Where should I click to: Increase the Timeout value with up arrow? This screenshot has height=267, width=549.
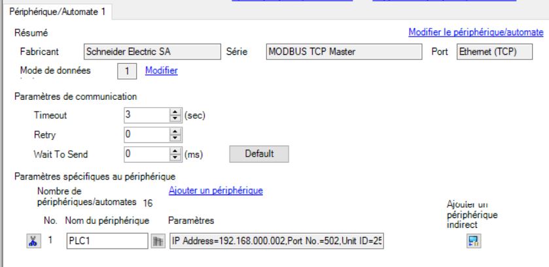pos(177,112)
